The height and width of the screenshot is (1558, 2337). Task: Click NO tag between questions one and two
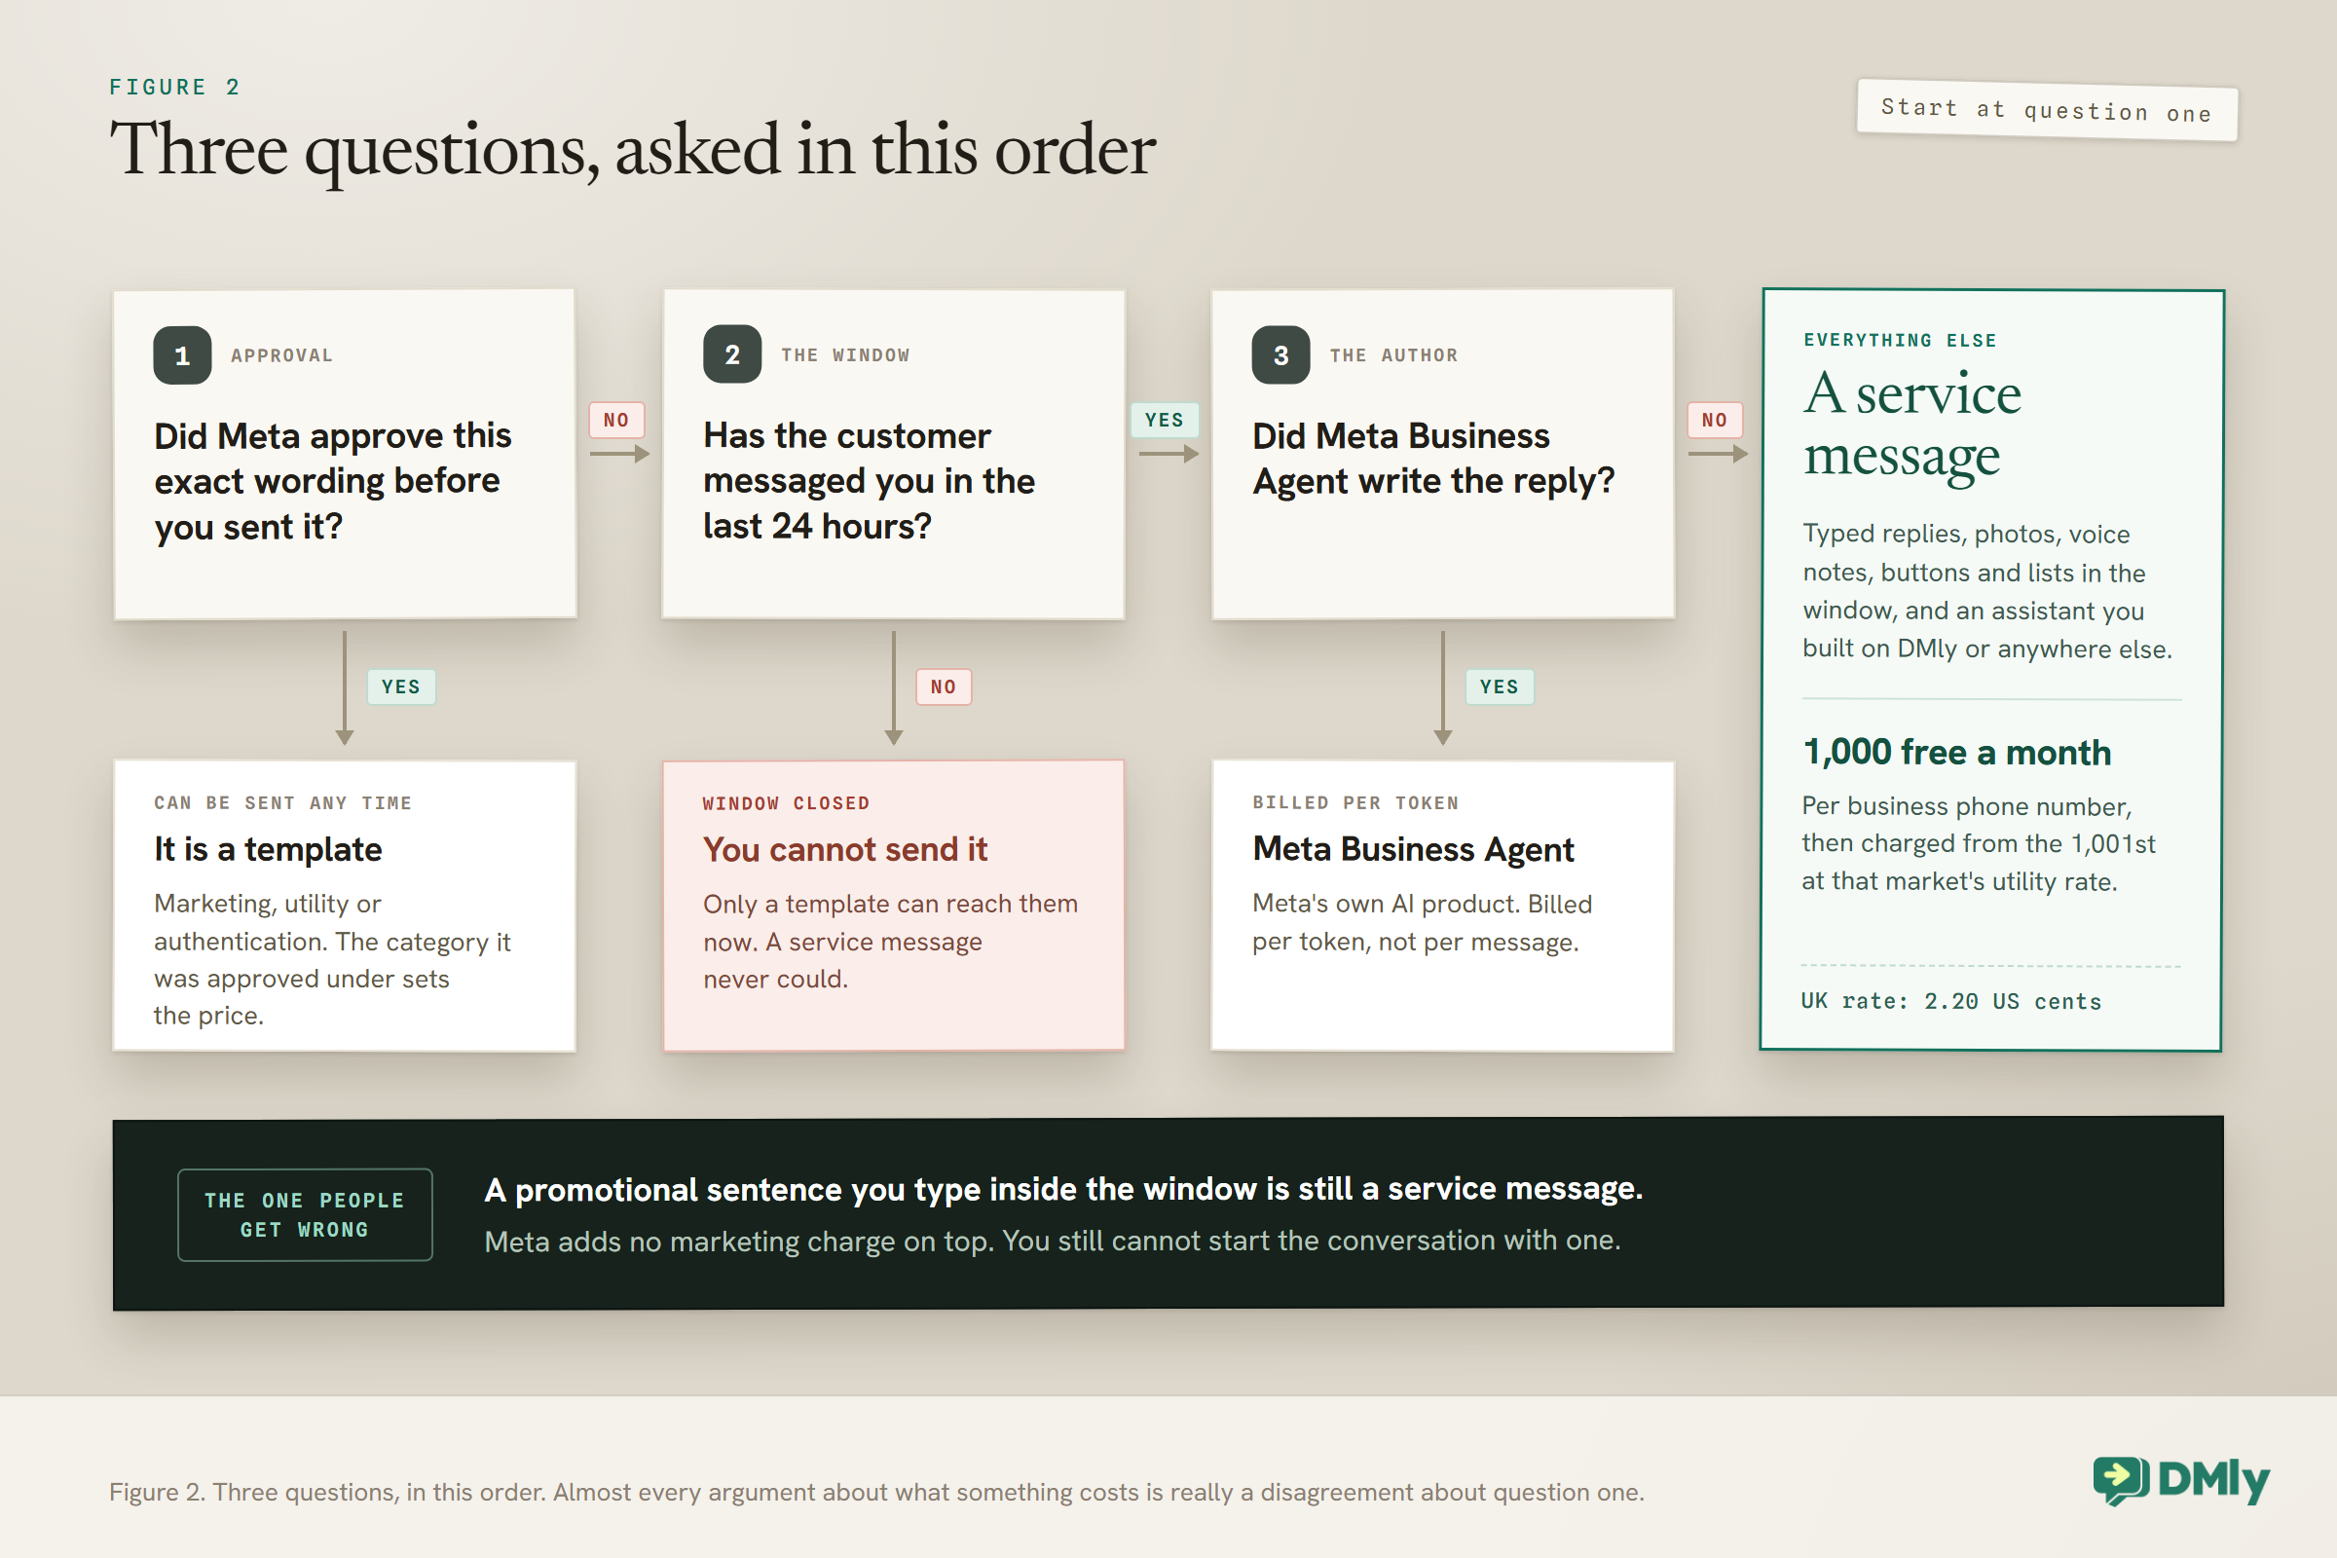pos(616,421)
